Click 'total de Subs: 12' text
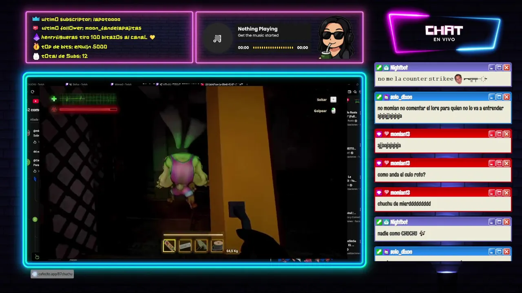The width and height of the screenshot is (522, 293). pos(64,56)
